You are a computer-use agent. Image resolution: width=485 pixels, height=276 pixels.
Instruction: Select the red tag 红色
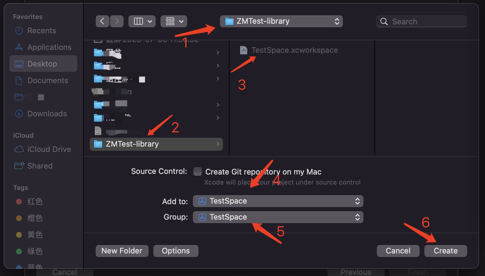35,202
